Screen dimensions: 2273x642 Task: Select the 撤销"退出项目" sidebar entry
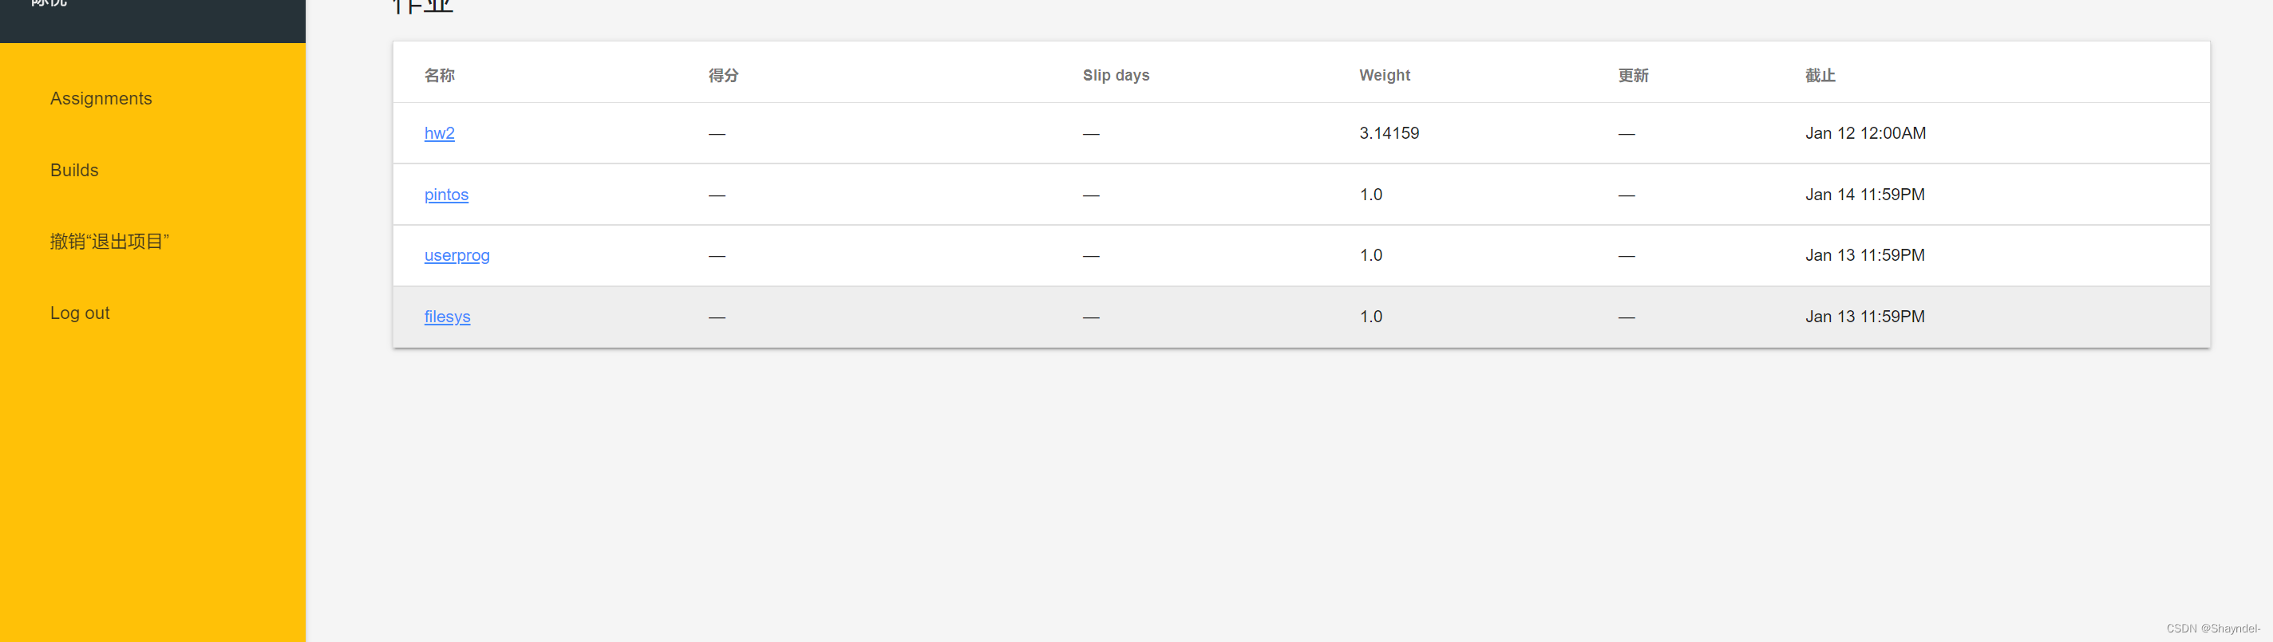109,242
